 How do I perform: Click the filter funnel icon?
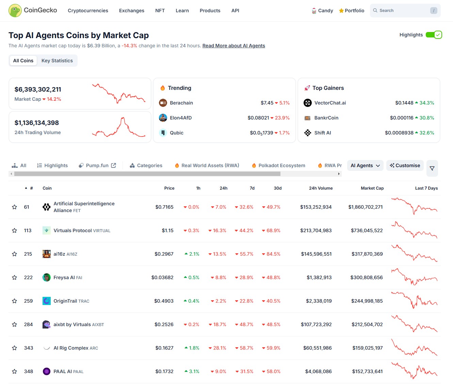click(x=432, y=168)
